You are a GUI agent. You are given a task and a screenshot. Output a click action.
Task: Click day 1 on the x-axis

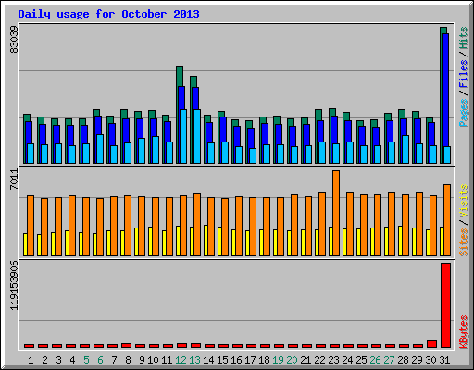[31, 360]
